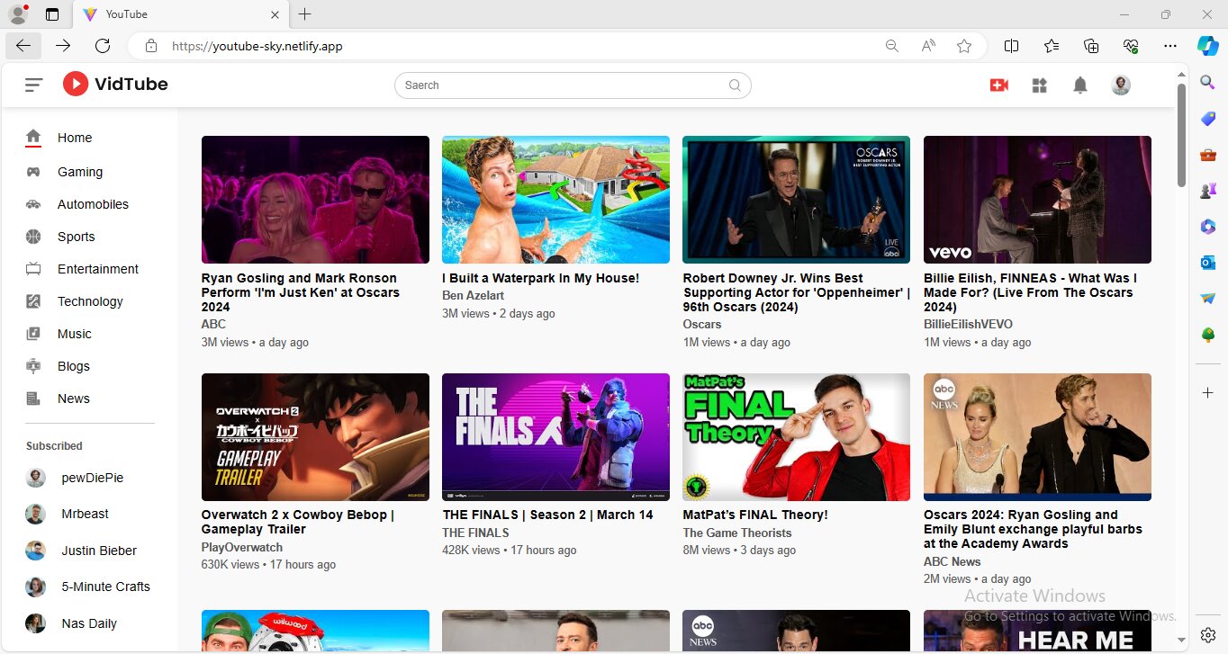Click the browser Forward arrow
1228x654 pixels.
point(63,46)
